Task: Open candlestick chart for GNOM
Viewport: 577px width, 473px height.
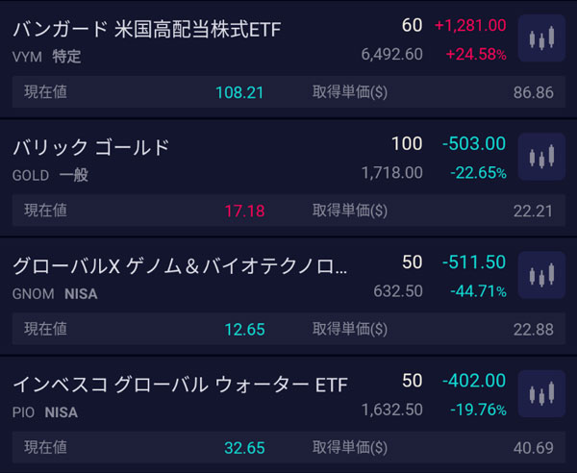Action: tap(541, 276)
